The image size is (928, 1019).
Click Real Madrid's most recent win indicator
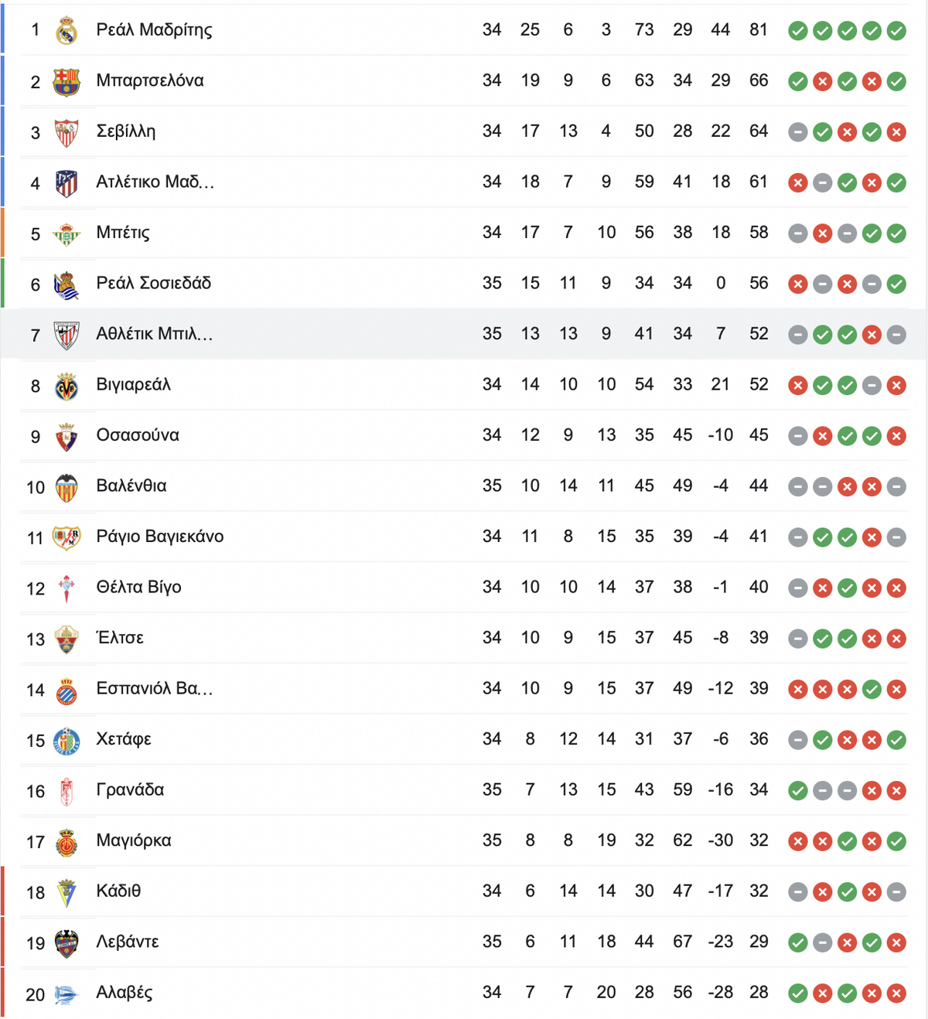[x=896, y=31]
